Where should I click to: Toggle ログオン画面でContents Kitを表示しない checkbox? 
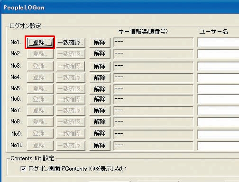pyautogui.click(x=23, y=169)
